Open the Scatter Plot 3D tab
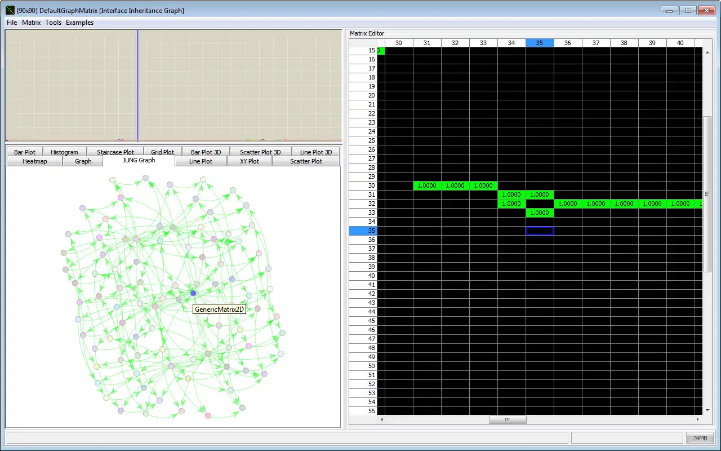The image size is (721, 451). point(260,152)
